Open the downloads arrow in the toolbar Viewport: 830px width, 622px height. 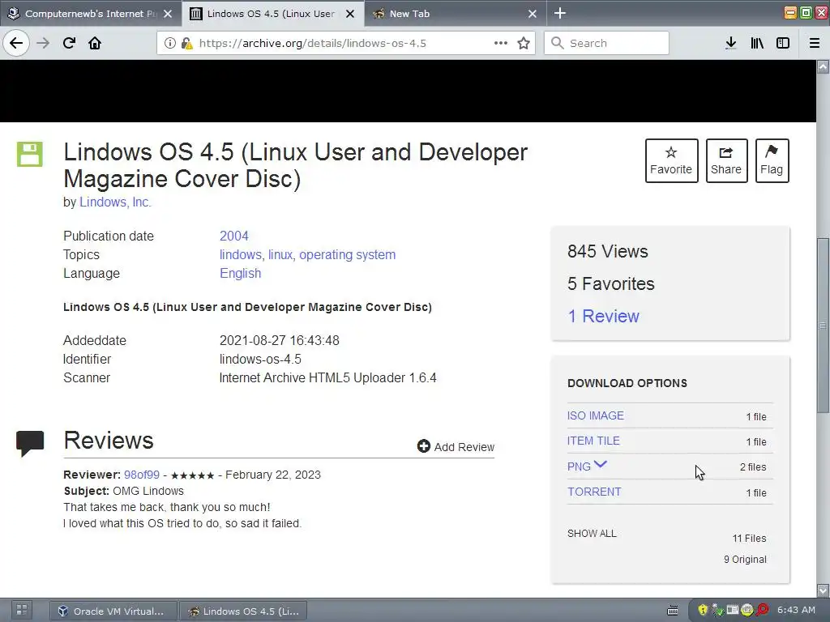click(730, 43)
